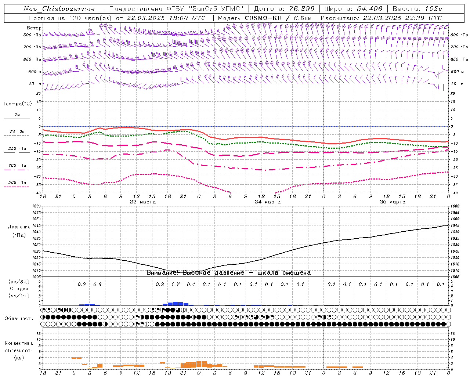Click the elevation text Высота: 102м

pos(417,9)
